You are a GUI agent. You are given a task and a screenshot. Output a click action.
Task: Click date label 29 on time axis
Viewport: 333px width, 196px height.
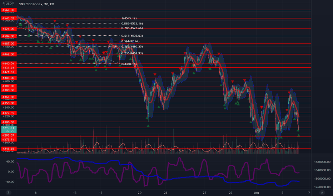[x=230, y=192]
